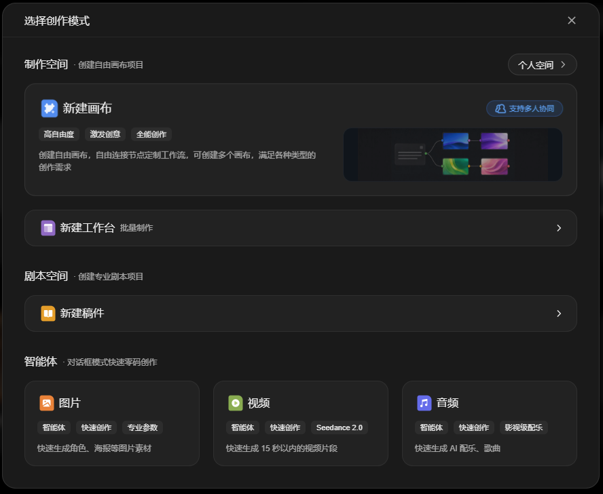
Task: Create a new 新建稿件 script
Action: click(x=301, y=313)
